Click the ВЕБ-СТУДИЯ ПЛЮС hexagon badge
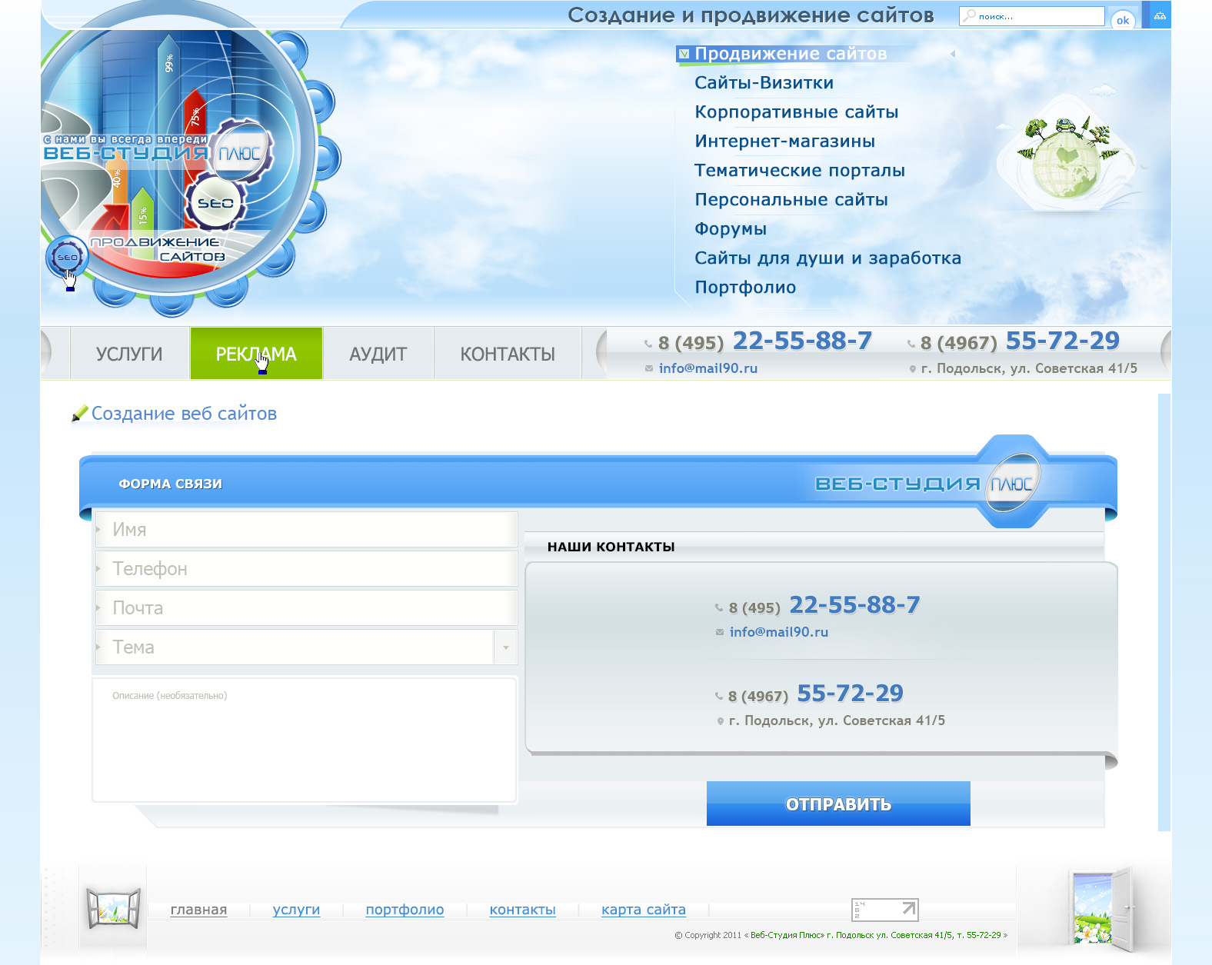The width and height of the screenshot is (1212, 965). coord(1012,482)
